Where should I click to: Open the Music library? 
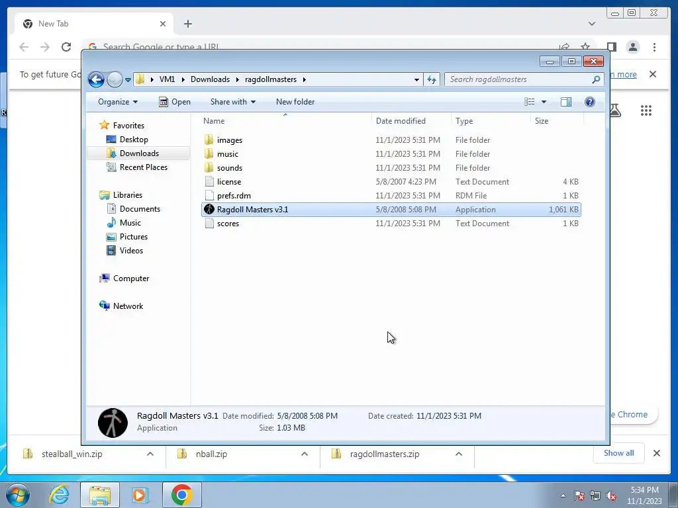pos(130,223)
